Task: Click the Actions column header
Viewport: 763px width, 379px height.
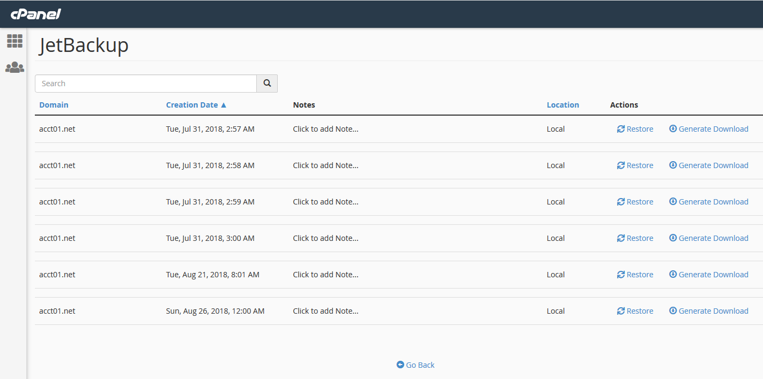Action: coord(624,105)
